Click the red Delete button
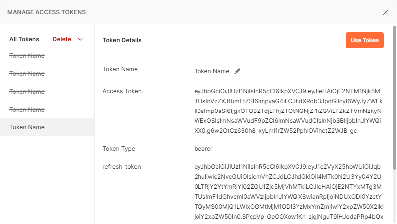The image size is (397, 224). pyautogui.click(x=62, y=39)
